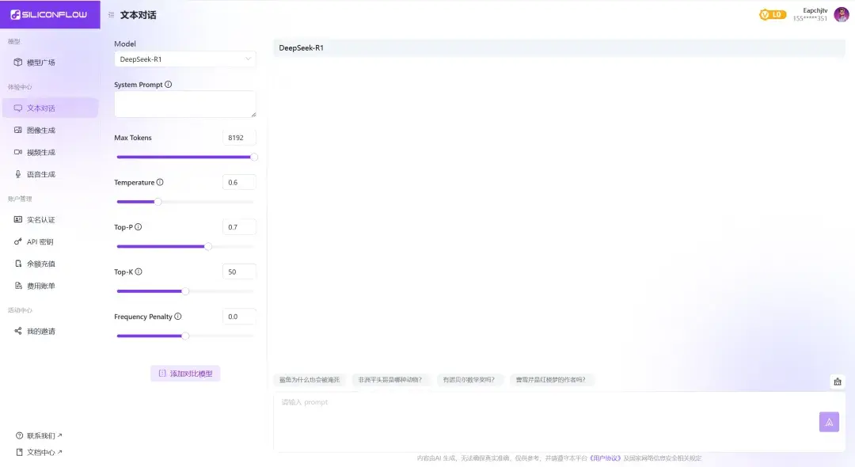Select 文本对话 in the sidebar
Image resolution: width=855 pixels, height=467 pixels.
point(50,108)
